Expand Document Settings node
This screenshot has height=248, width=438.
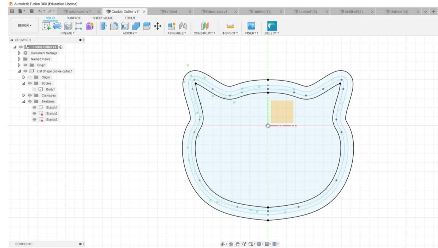[19, 53]
